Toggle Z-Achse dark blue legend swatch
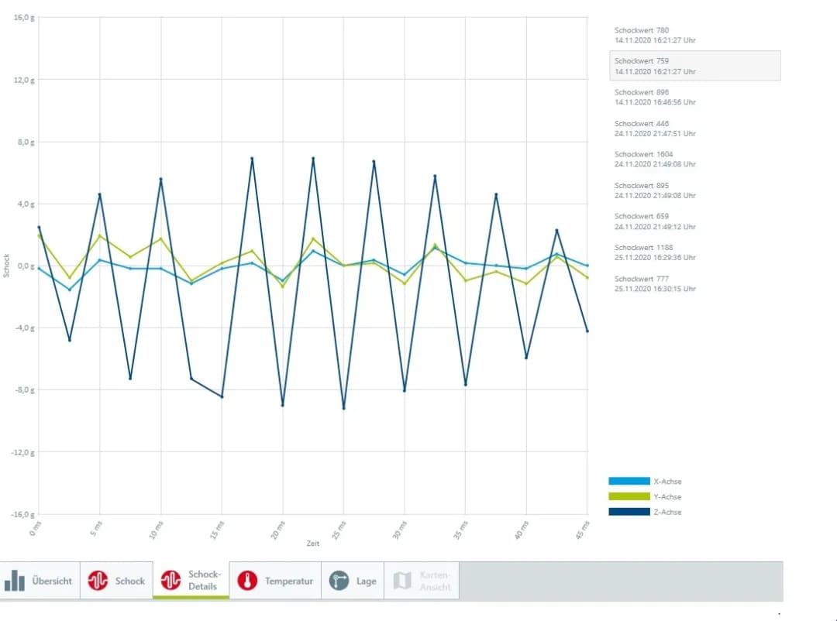The height and width of the screenshot is (621, 837). [x=629, y=512]
